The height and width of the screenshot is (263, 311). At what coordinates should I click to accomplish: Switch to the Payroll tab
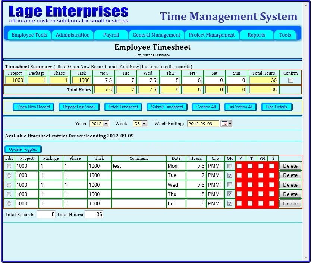coord(111,35)
